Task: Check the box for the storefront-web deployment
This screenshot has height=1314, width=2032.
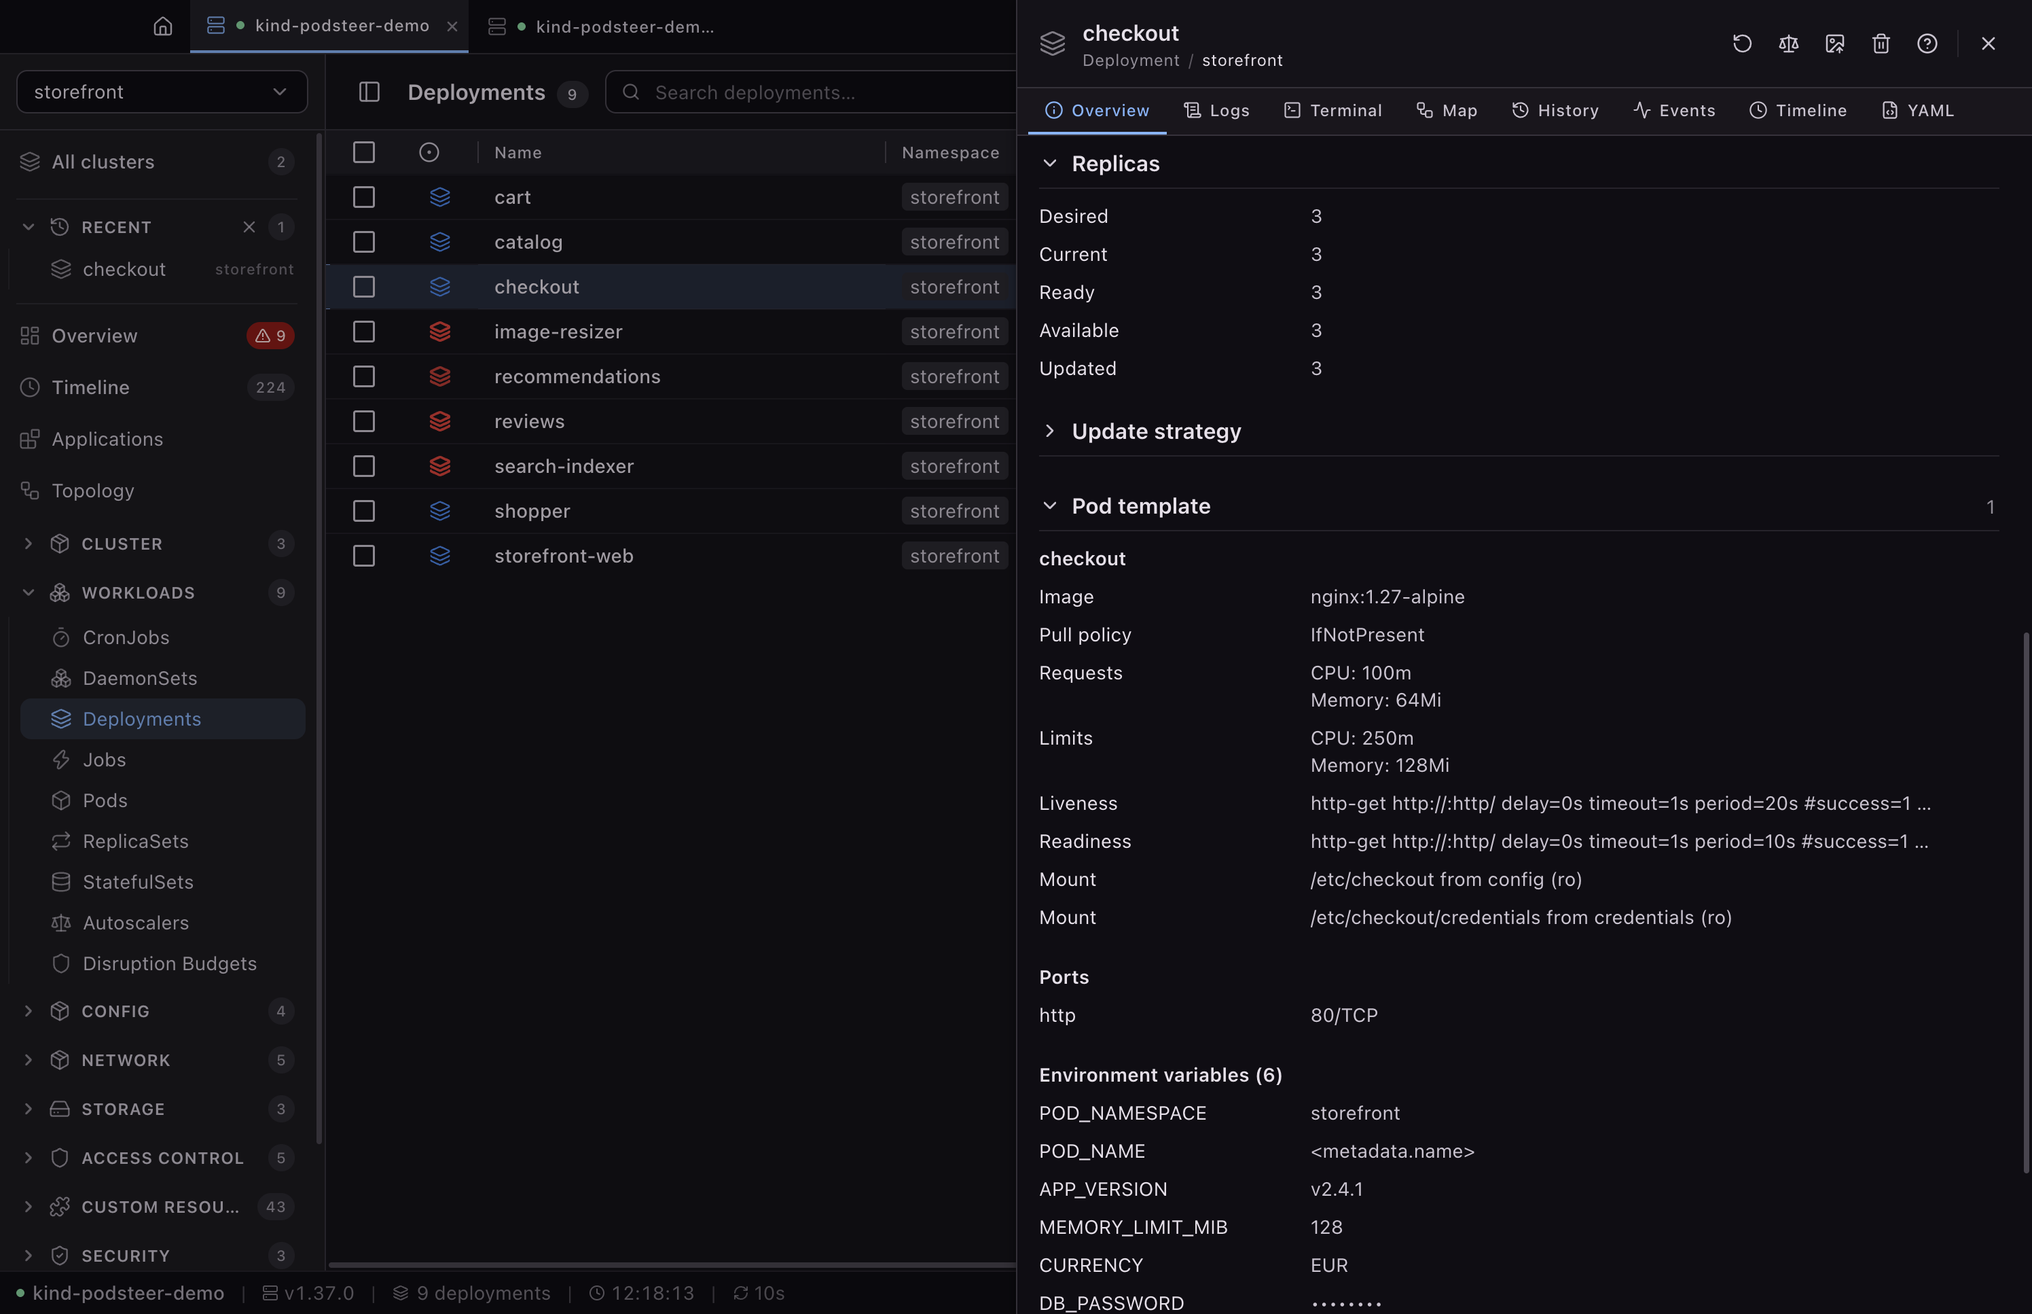Action: [364, 556]
